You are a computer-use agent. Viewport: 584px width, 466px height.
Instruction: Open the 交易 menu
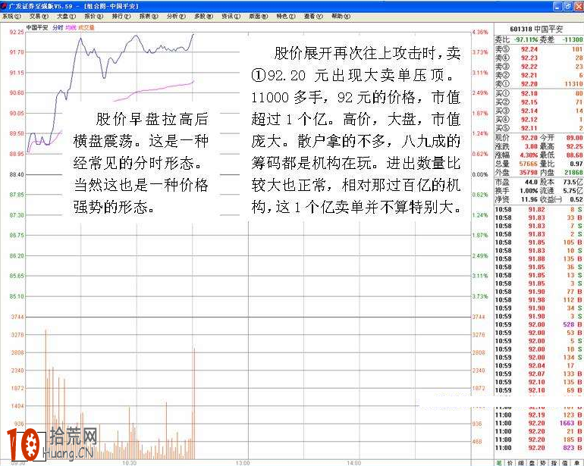pos(39,17)
